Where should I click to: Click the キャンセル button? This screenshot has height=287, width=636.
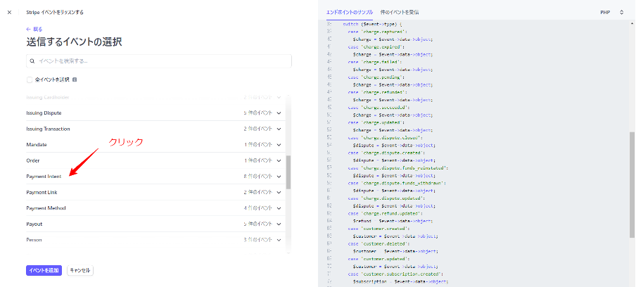point(79,270)
